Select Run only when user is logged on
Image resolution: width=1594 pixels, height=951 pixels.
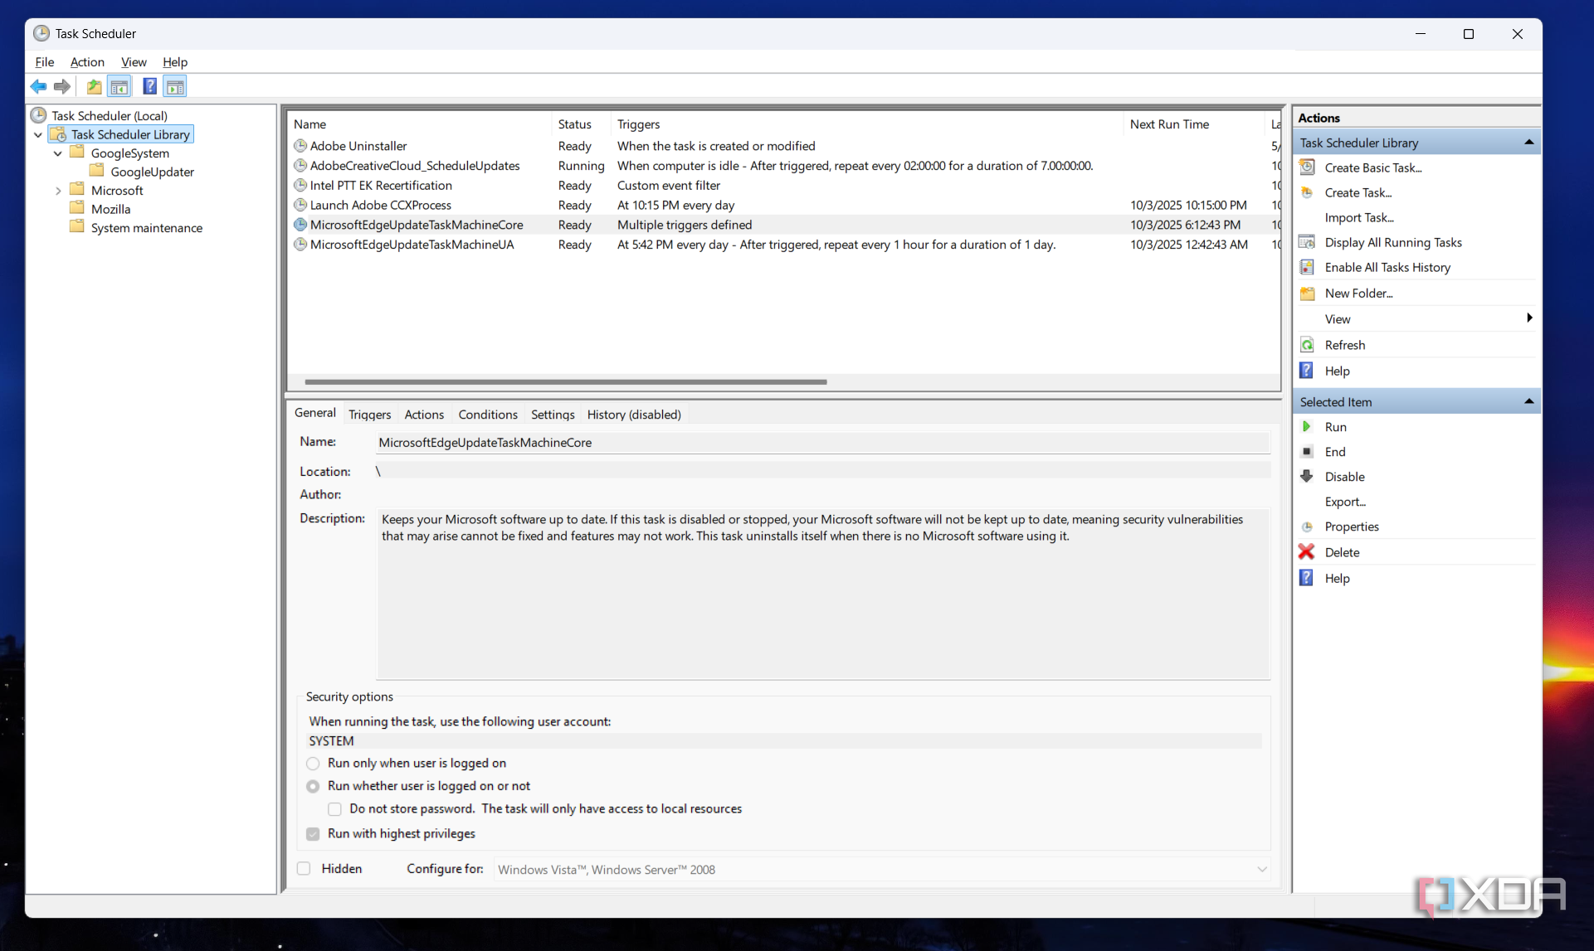pos(313,764)
